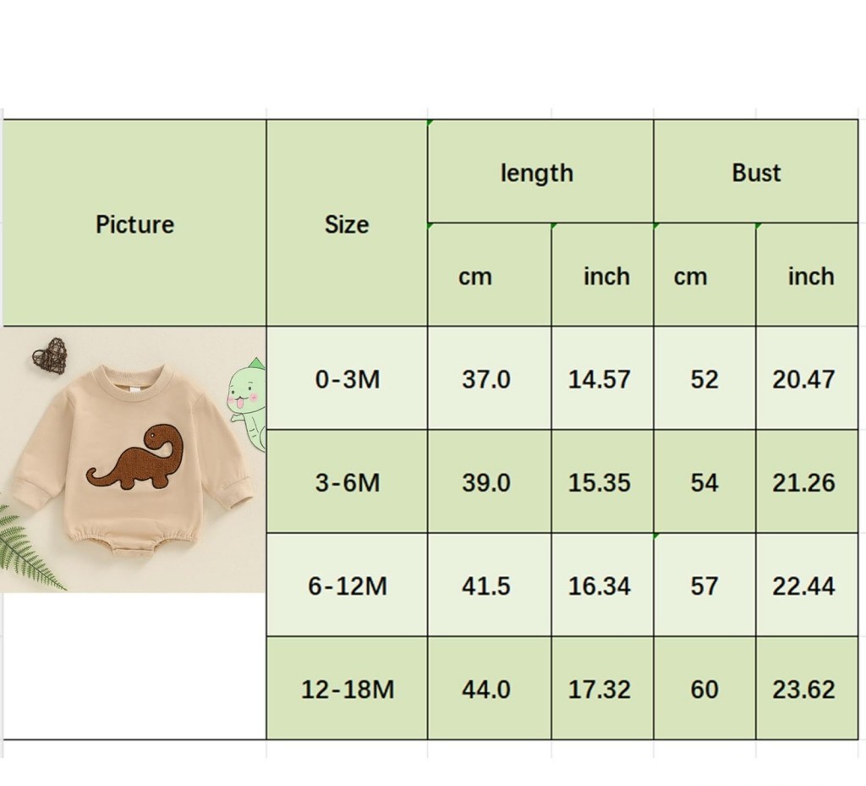866x786 pixels.
Task: Click the inch subheader under Bust
Action: pyautogui.click(x=810, y=277)
